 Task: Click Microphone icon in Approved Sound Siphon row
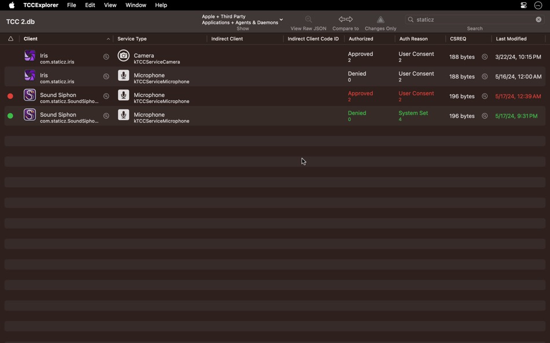coord(123,95)
